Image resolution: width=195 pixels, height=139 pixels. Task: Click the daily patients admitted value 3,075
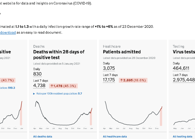click(109, 68)
